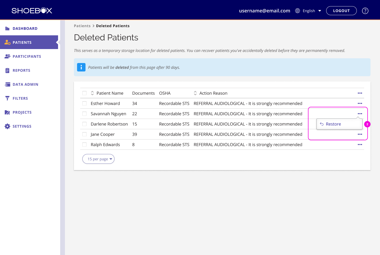Click Ralph Edwards' name
This screenshot has width=380, height=255.
click(x=105, y=145)
